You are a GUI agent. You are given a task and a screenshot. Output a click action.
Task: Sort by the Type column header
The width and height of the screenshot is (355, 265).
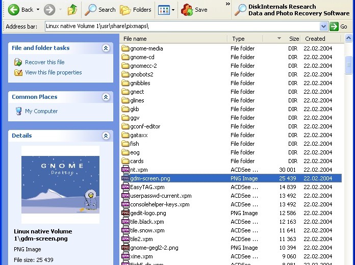pyautogui.click(x=238, y=38)
